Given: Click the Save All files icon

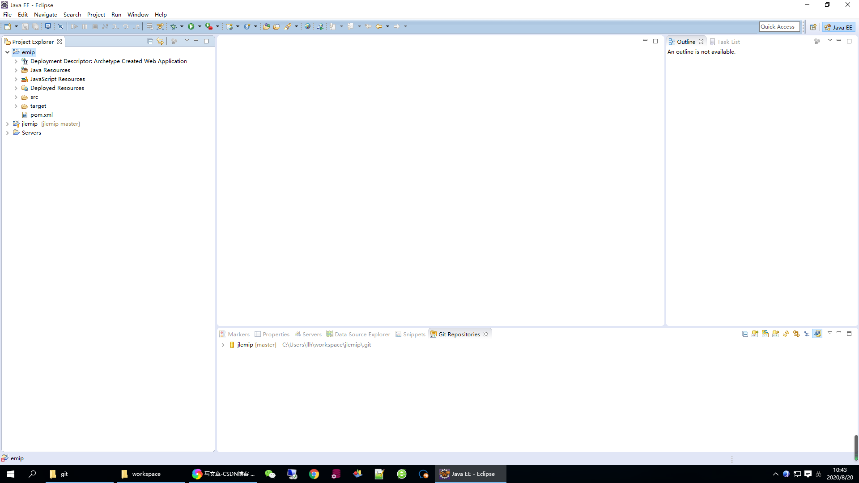Looking at the screenshot, I should pos(36,26).
